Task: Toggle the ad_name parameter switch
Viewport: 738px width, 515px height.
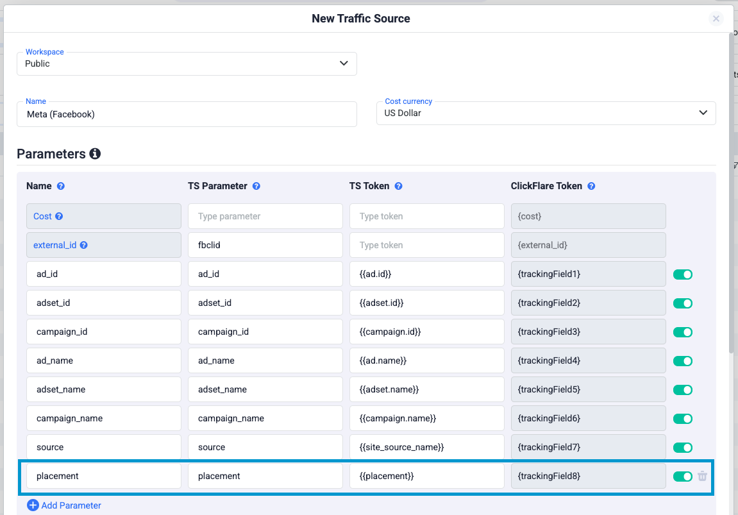Action: click(x=682, y=361)
